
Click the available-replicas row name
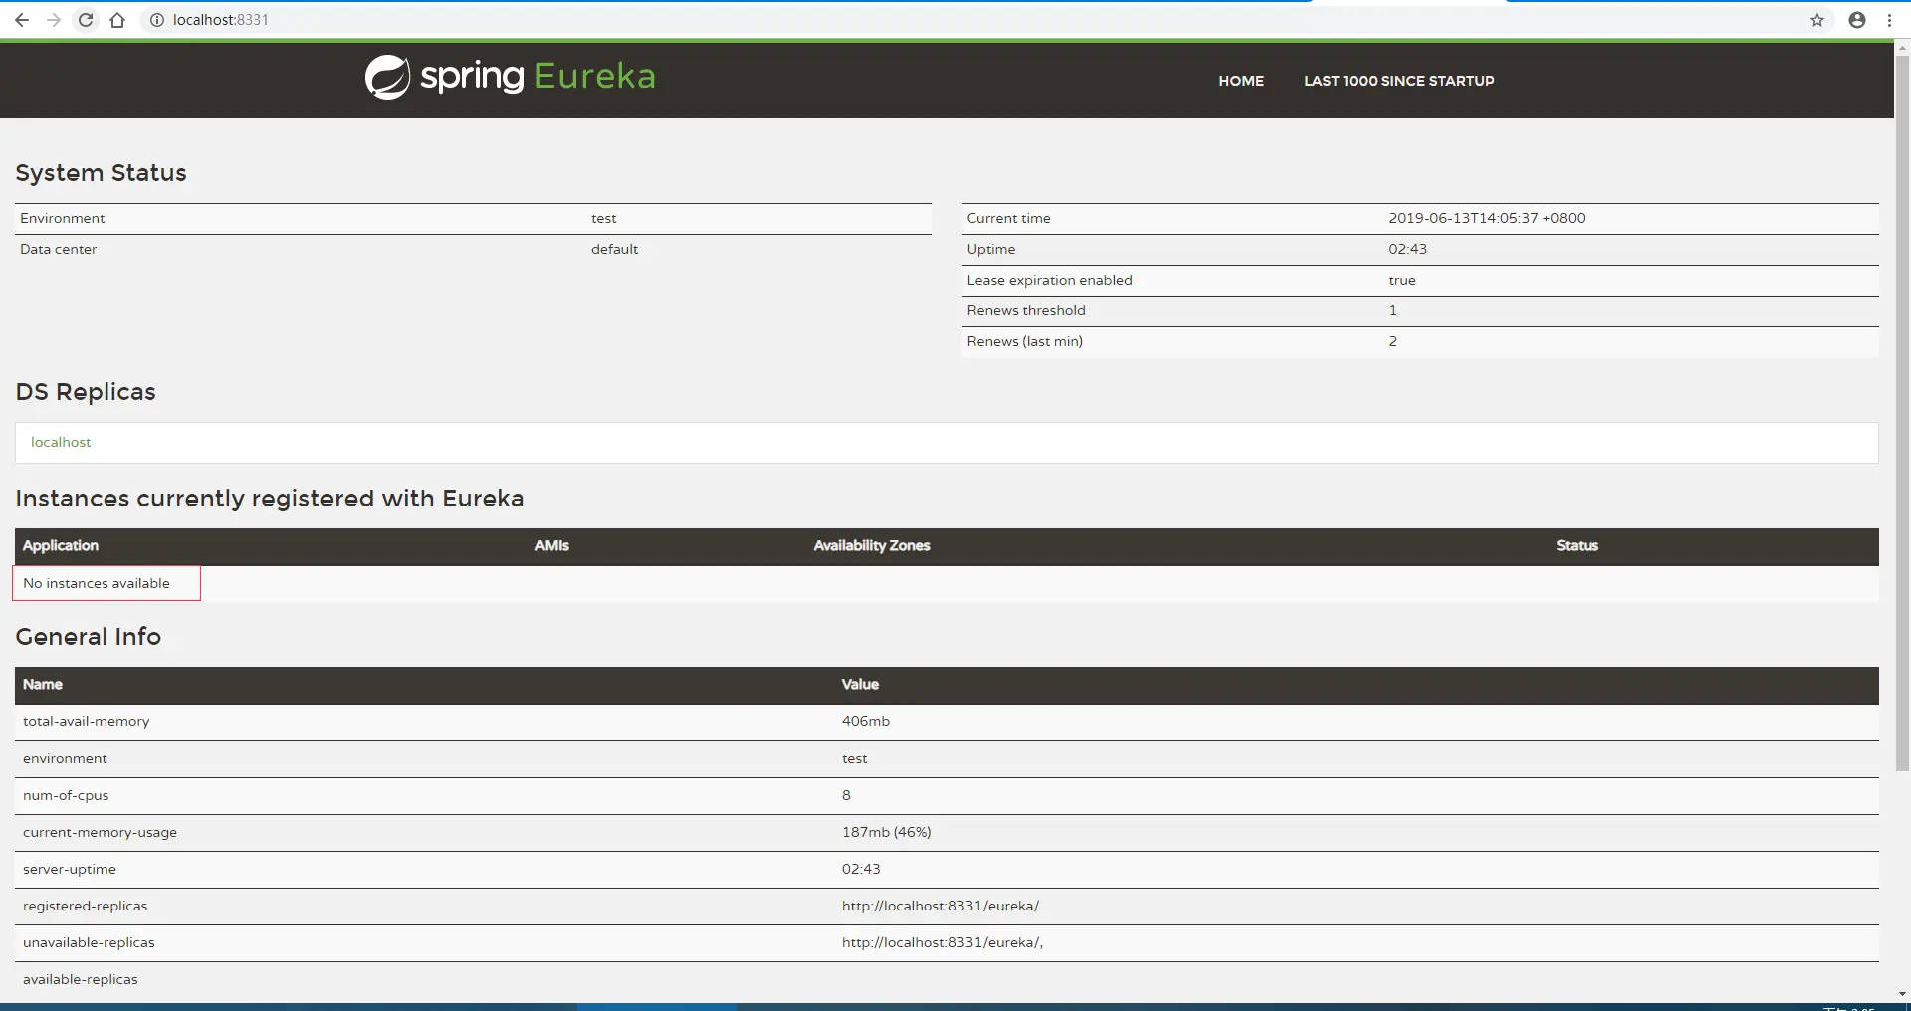tap(81, 980)
